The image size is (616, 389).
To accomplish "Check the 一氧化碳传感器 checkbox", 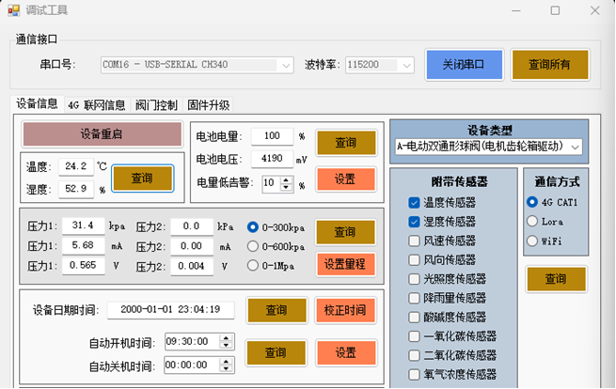I will (x=414, y=336).
